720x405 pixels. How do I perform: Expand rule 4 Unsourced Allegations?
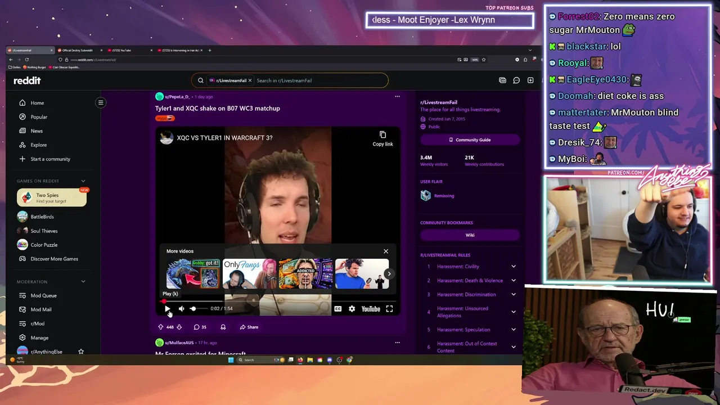[x=513, y=312]
